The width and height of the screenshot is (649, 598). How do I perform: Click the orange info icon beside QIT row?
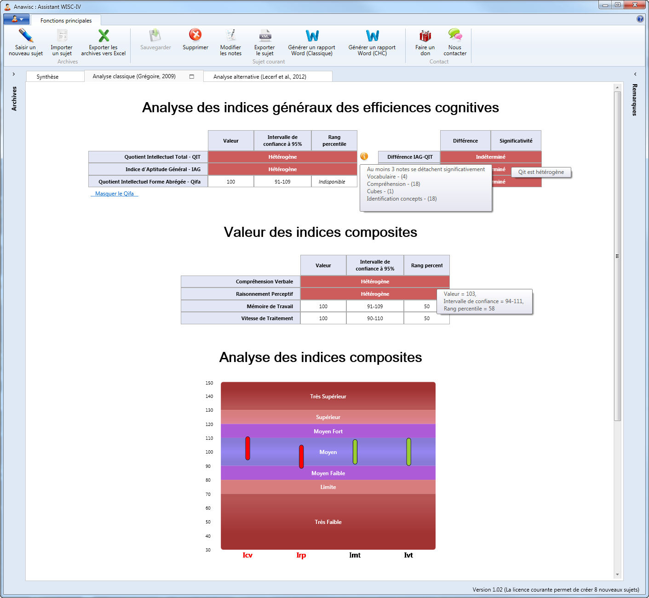364,156
